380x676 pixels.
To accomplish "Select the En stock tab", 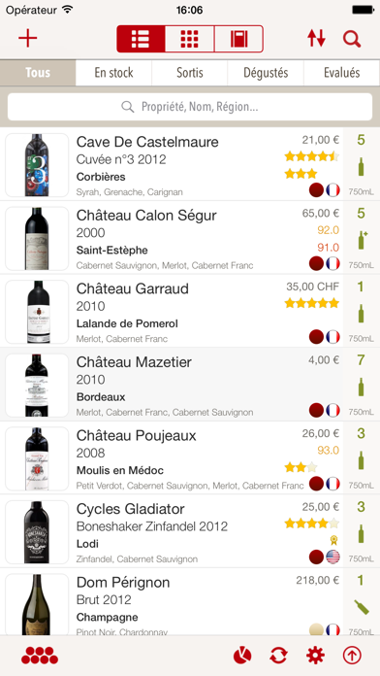I will tap(113, 73).
